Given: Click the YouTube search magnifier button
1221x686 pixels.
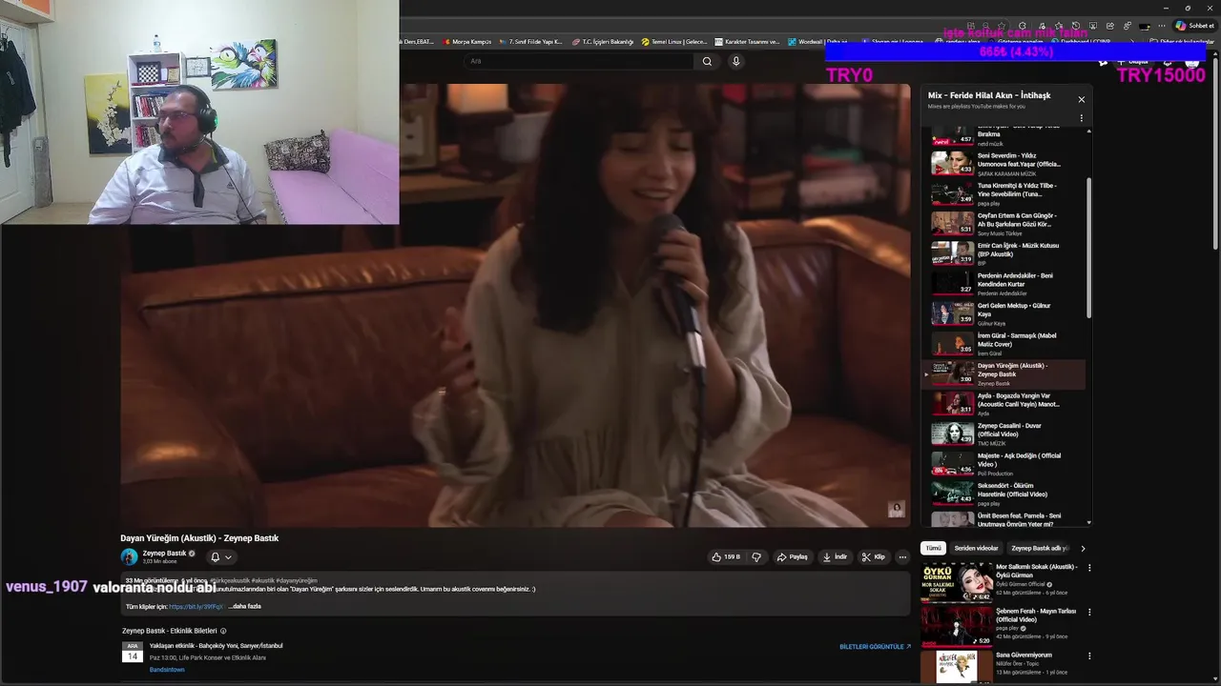Looking at the screenshot, I should tap(707, 61).
